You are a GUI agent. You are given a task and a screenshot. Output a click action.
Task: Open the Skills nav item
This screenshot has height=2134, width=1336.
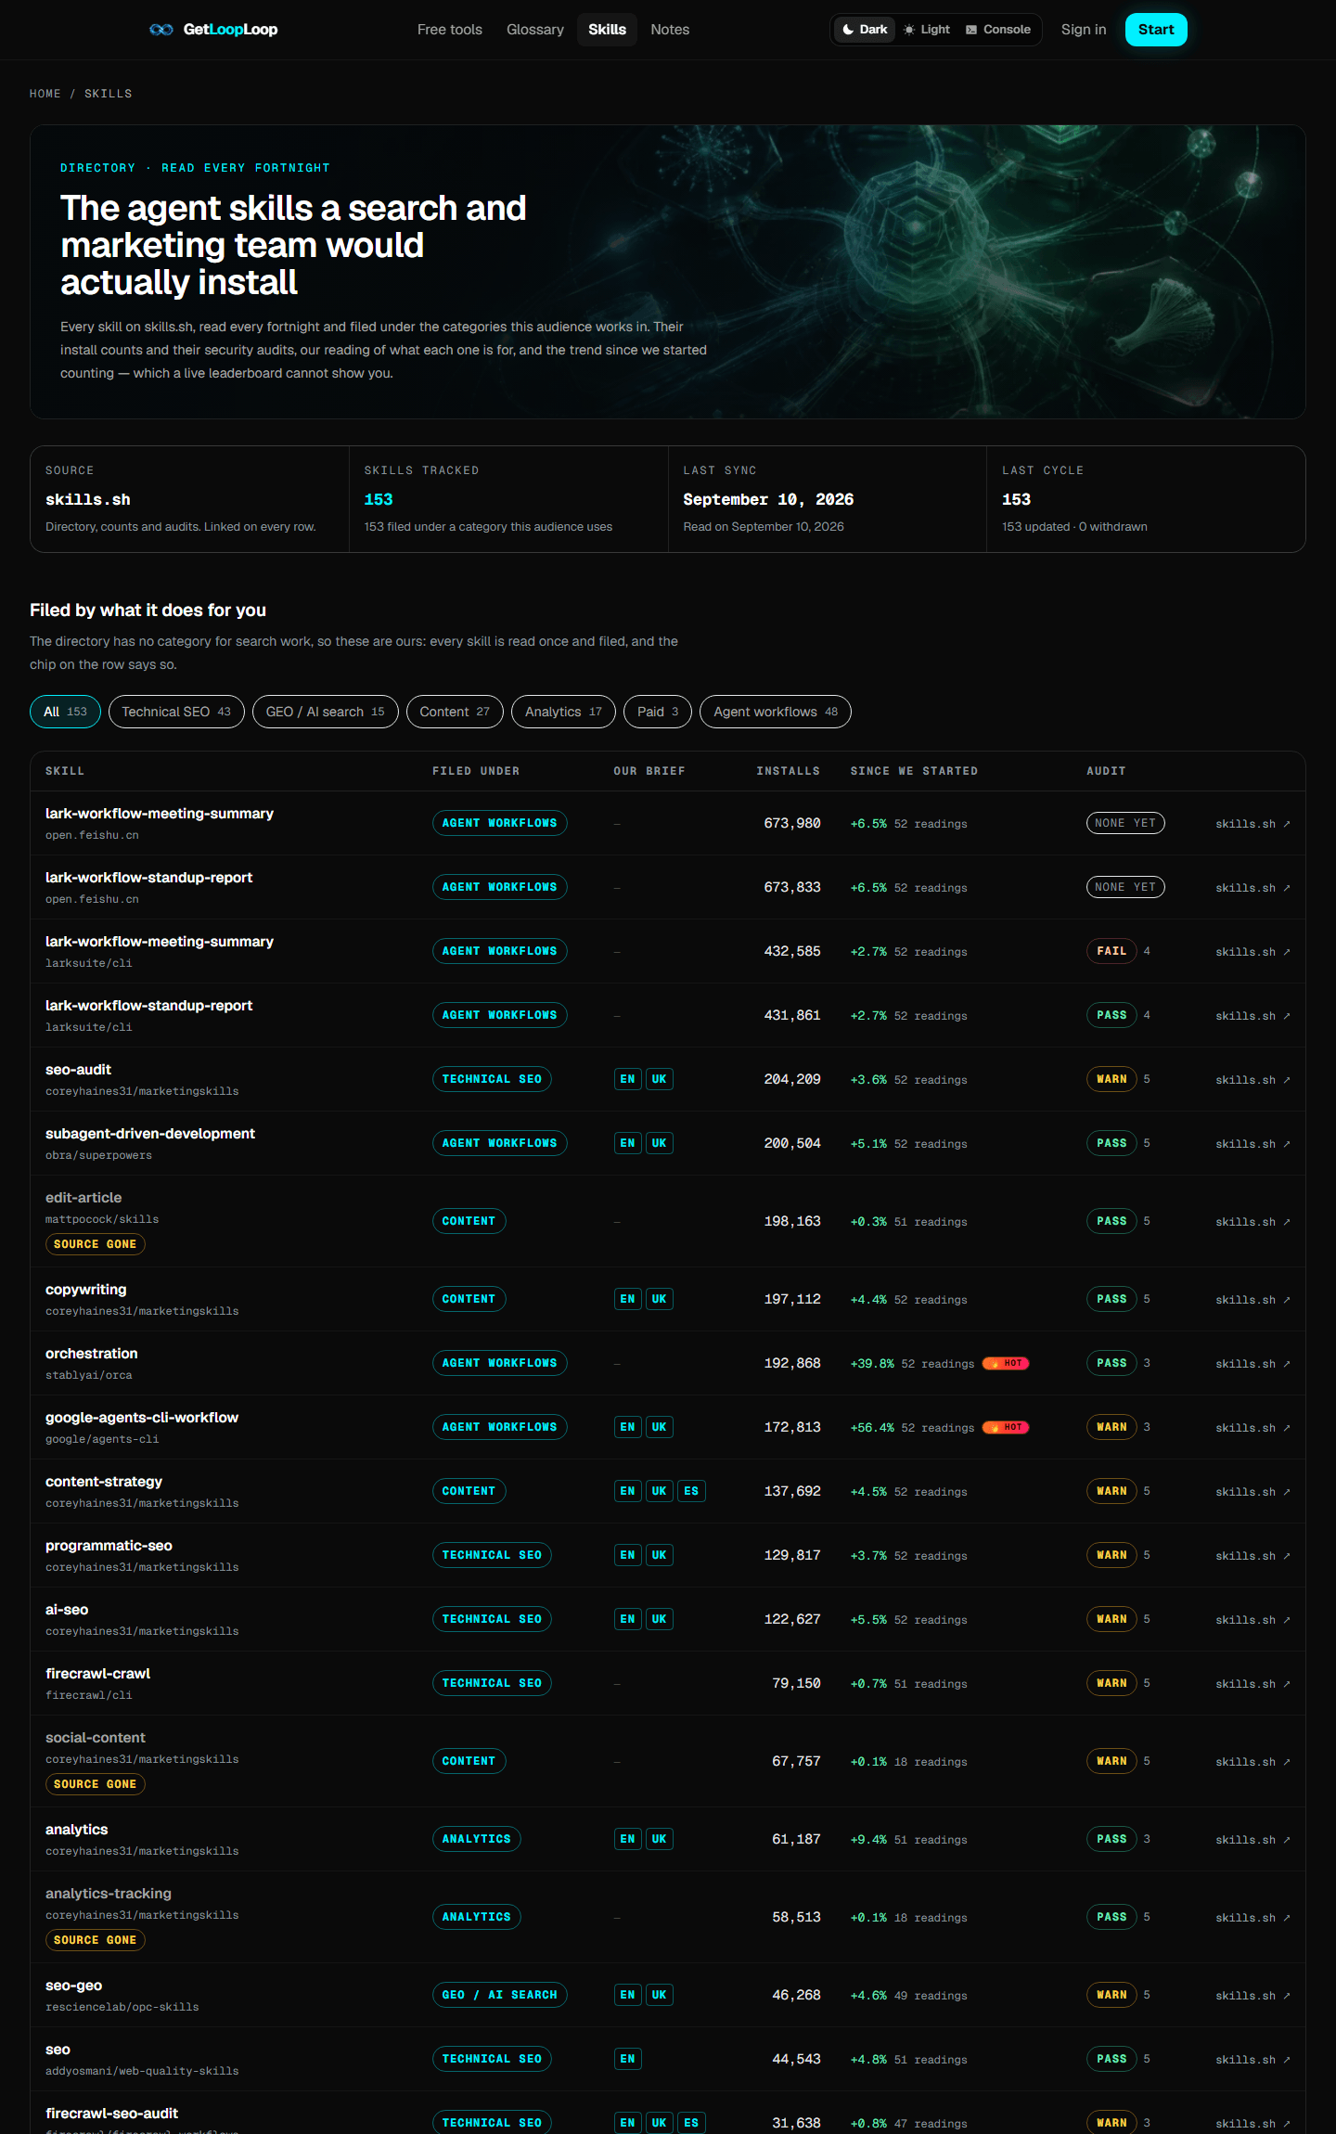[x=607, y=30]
